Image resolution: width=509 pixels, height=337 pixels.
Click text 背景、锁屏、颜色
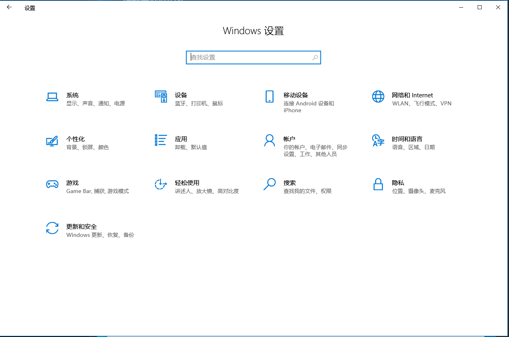[88, 148]
